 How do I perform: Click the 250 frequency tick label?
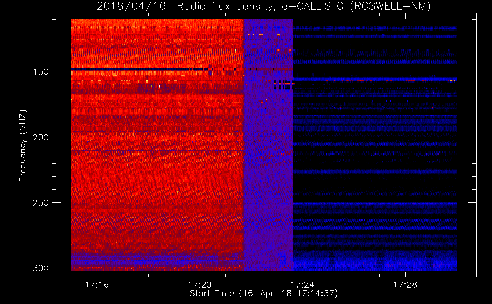click(x=41, y=203)
